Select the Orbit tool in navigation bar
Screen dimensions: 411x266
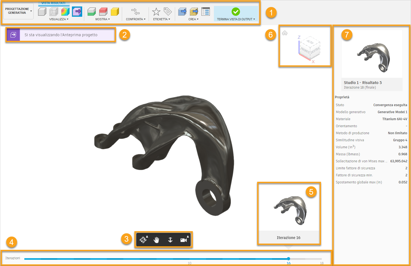[x=143, y=240]
